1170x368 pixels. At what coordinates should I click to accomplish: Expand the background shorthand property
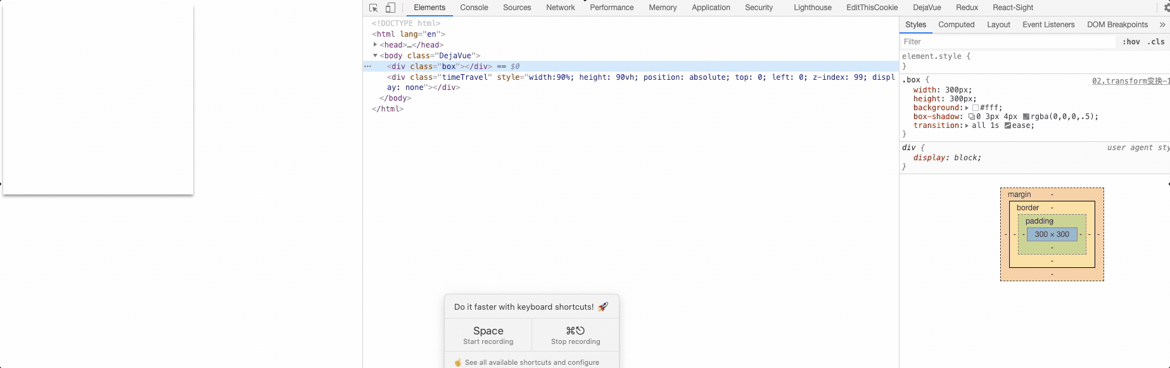(x=967, y=108)
